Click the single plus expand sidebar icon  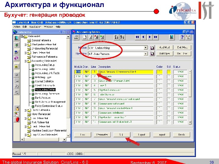coord(17,75)
